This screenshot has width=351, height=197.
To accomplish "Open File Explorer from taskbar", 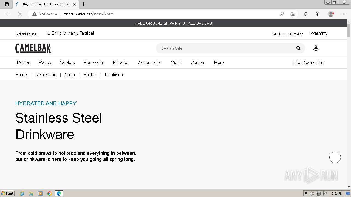I will [31, 193].
